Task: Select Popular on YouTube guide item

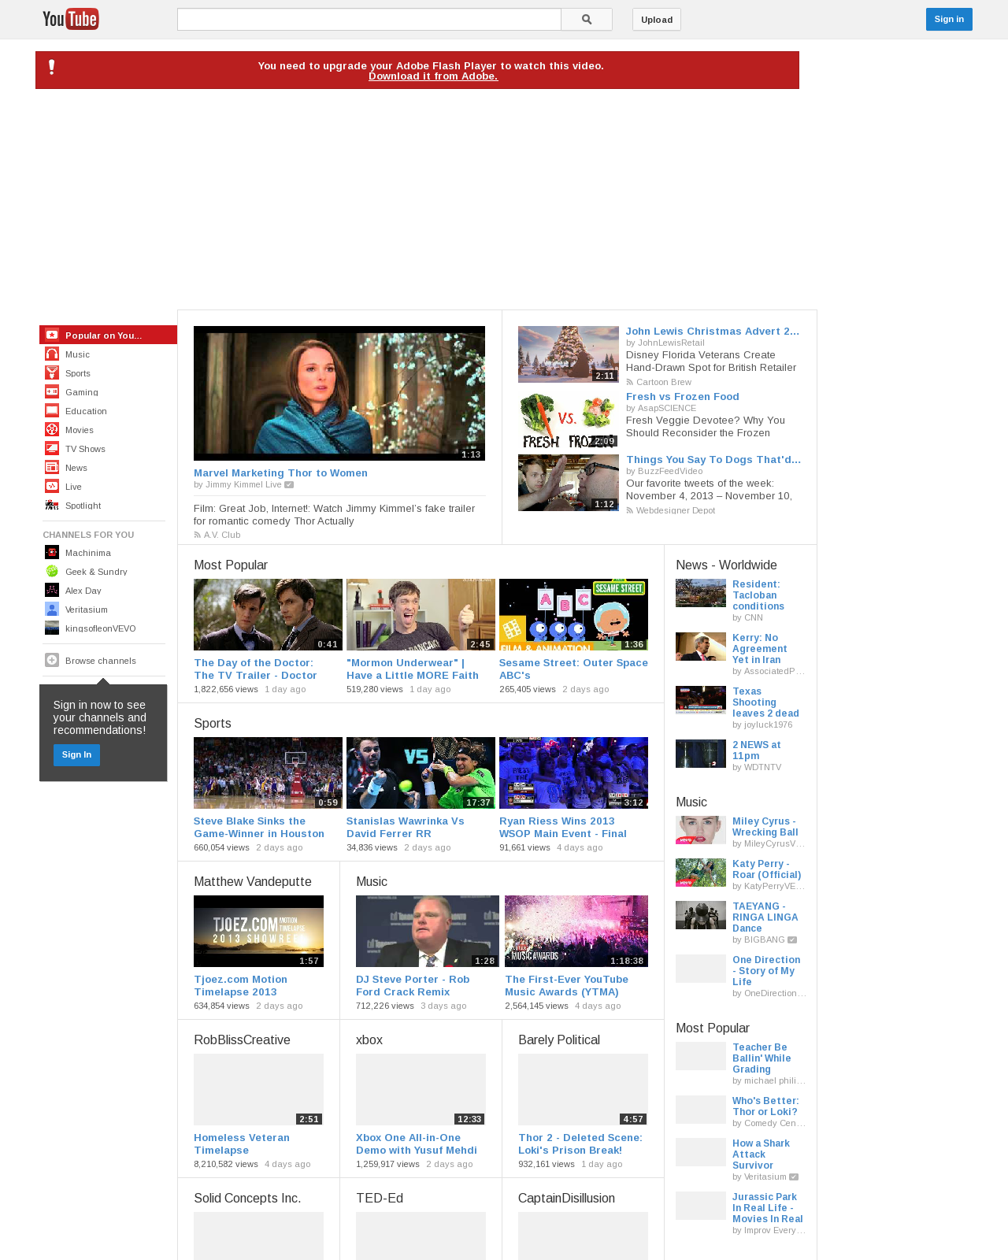Action: [108, 335]
